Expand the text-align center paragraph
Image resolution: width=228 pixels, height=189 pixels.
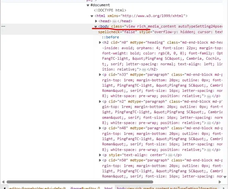tap(100, 155)
